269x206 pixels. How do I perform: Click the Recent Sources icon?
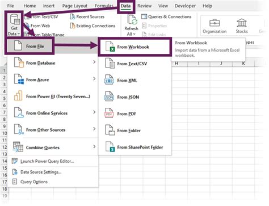pyautogui.click(x=72, y=16)
